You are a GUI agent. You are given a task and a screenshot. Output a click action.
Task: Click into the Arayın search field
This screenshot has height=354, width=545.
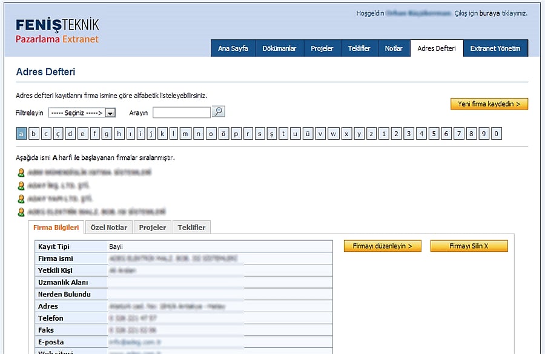click(182, 113)
